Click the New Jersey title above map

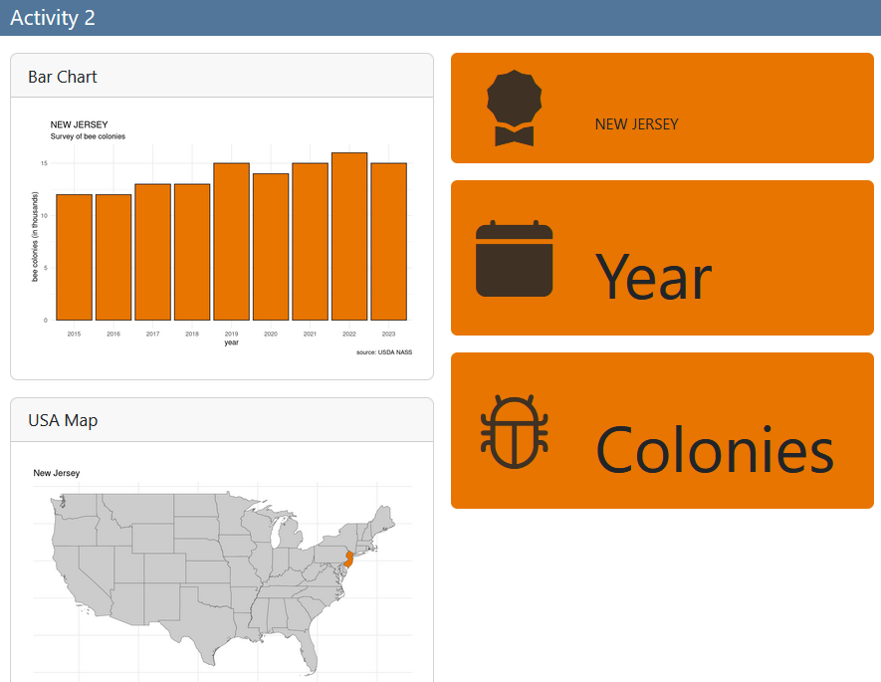[x=57, y=473]
